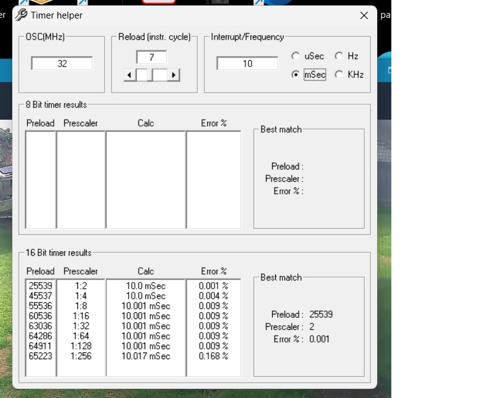This screenshot has height=398, width=502.
Task: Select preload 65223 in 16 Bit results
Action: coord(41,356)
